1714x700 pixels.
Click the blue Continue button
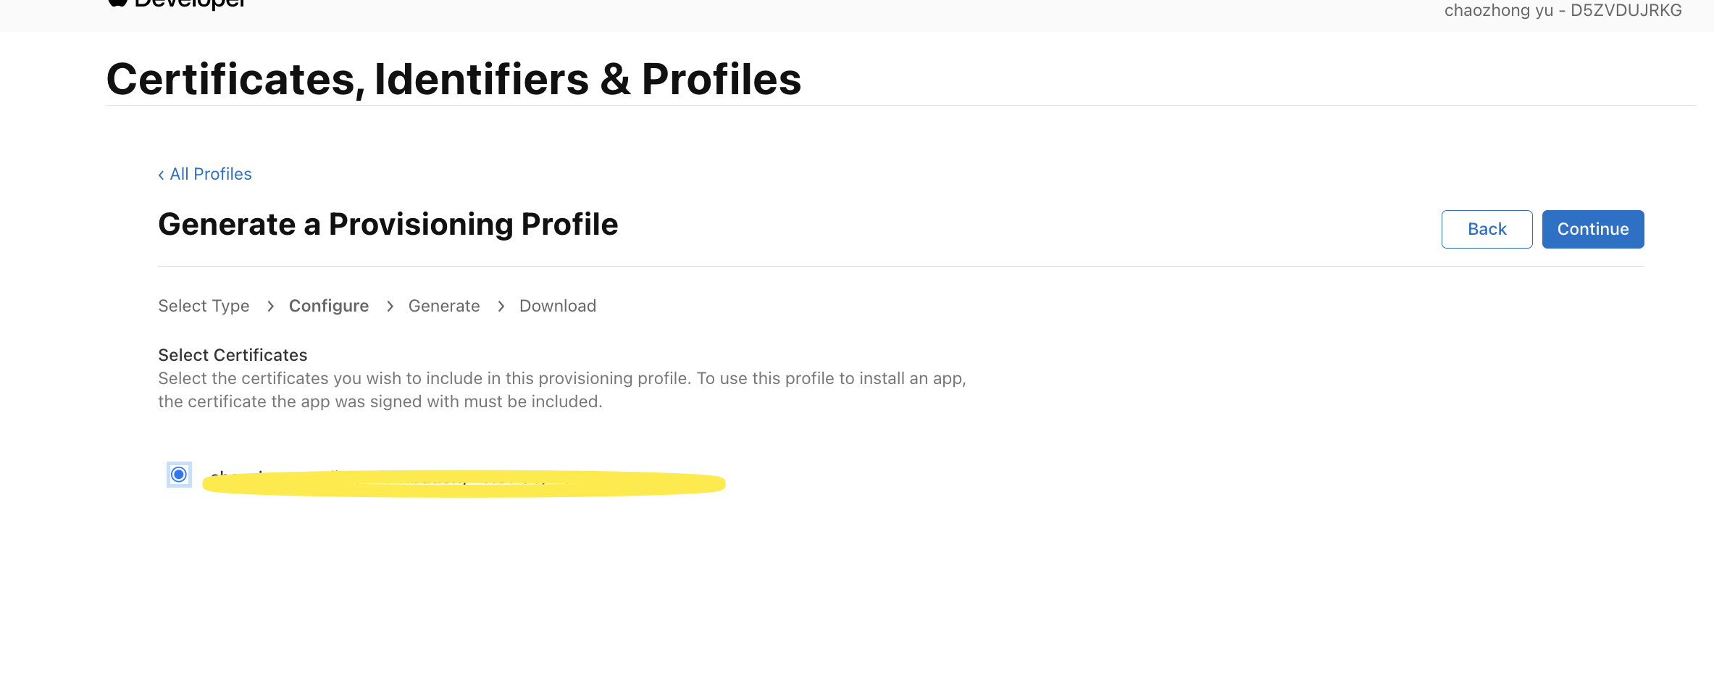1593,229
